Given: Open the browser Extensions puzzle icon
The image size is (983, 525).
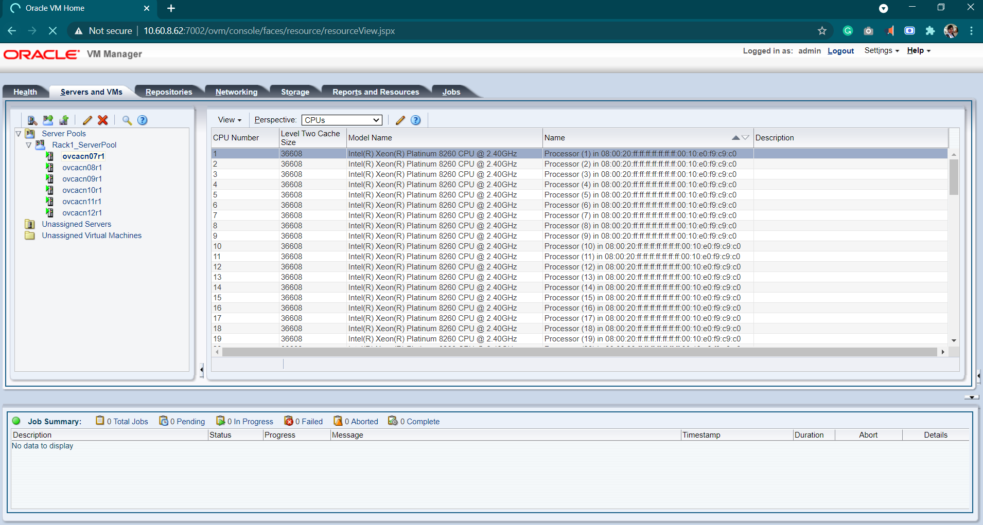Looking at the screenshot, I should tap(930, 31).
